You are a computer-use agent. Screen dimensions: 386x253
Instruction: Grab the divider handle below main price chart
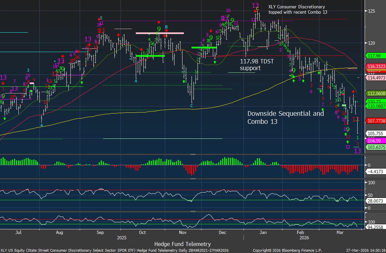(193, 155)
